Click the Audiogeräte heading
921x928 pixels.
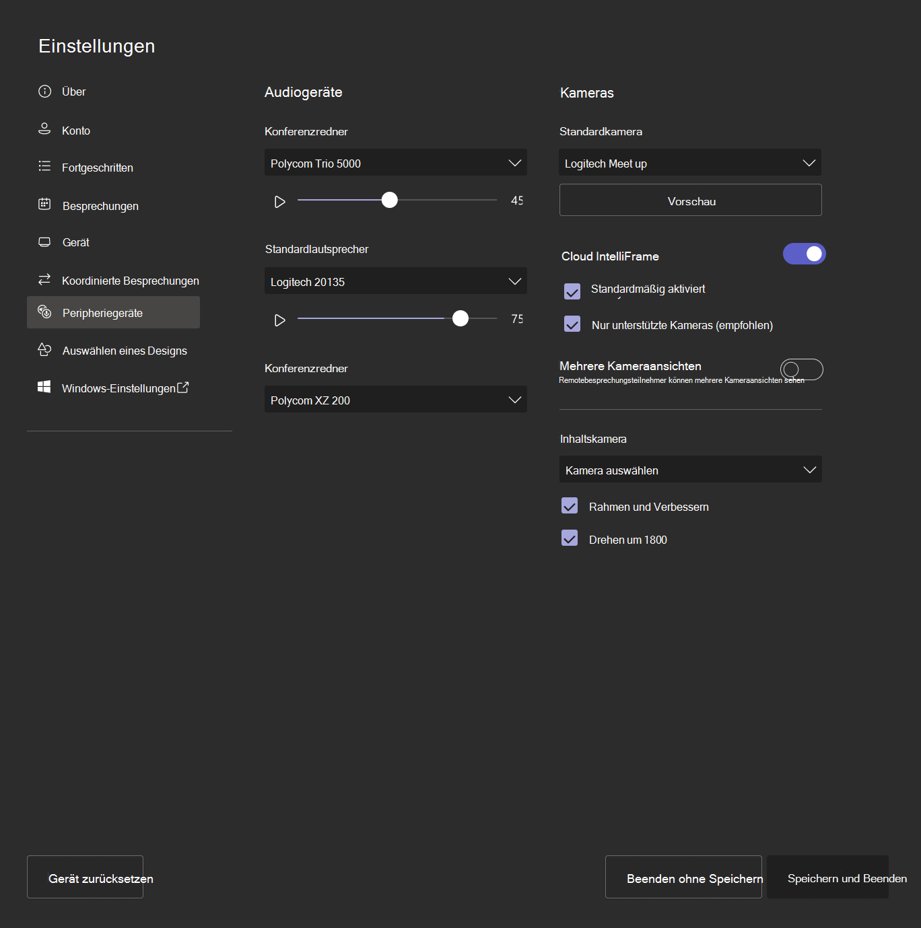(x=304, y=92)
